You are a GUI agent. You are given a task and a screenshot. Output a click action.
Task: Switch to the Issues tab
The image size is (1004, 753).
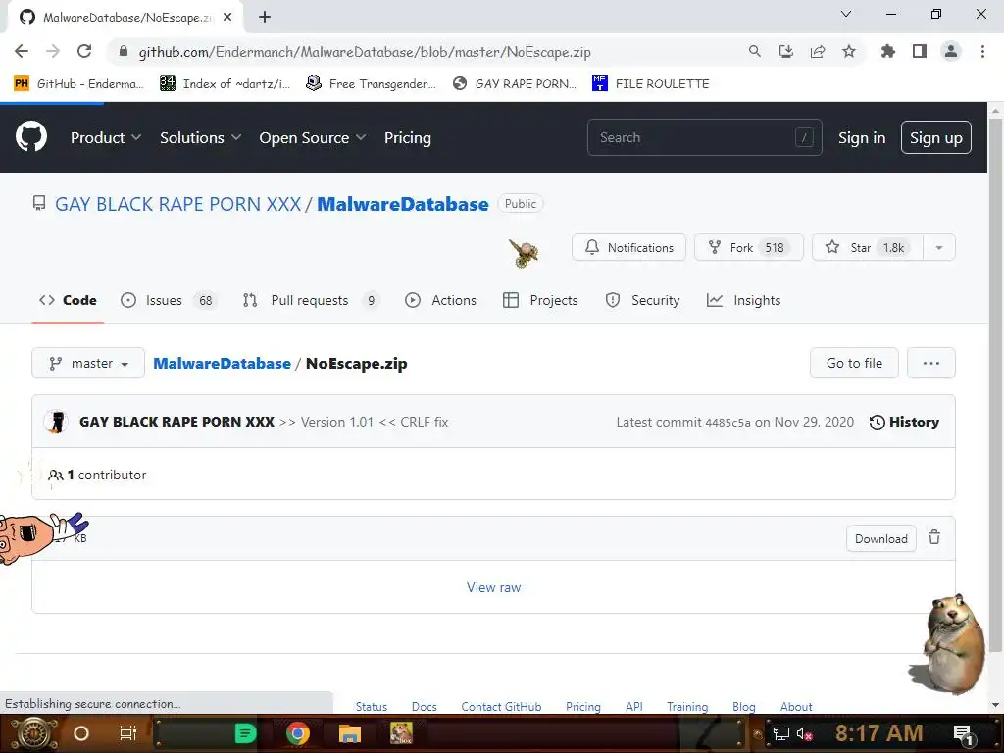pos(169,300)
